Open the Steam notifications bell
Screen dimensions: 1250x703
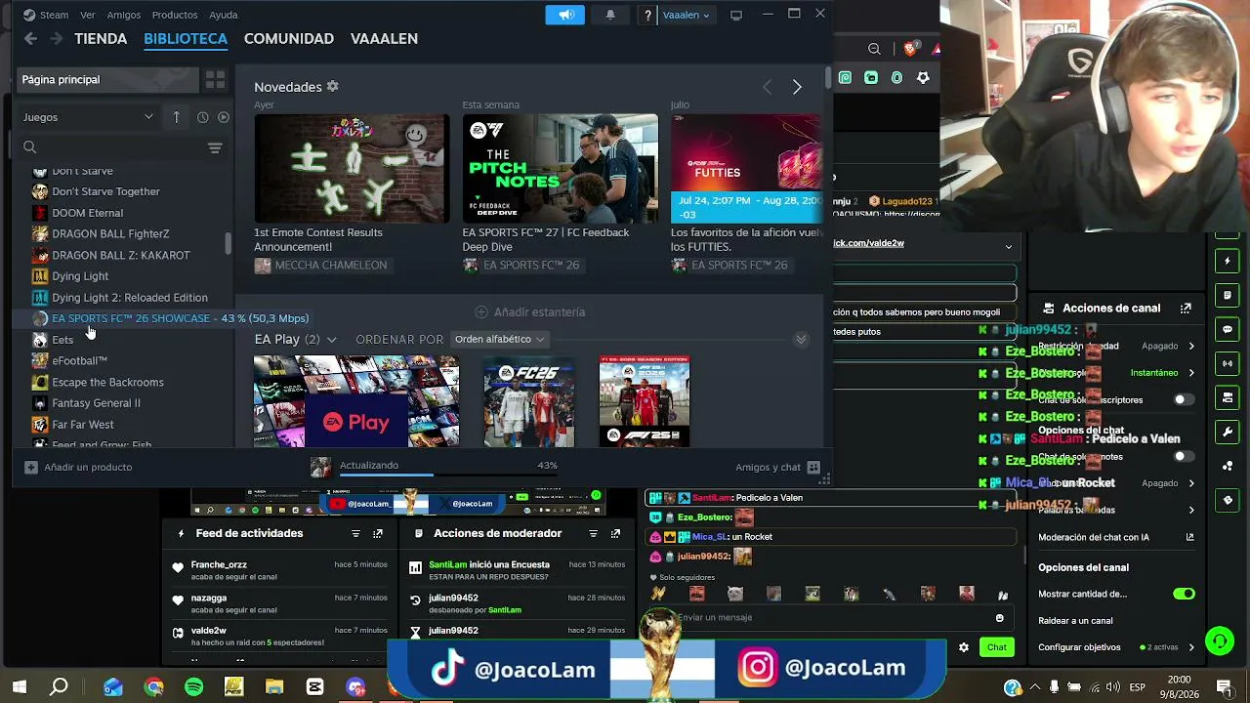pos(610,15)
